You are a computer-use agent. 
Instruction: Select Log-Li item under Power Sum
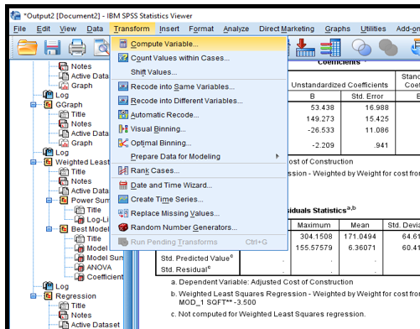pyautogui.click(x=98, y=220)
